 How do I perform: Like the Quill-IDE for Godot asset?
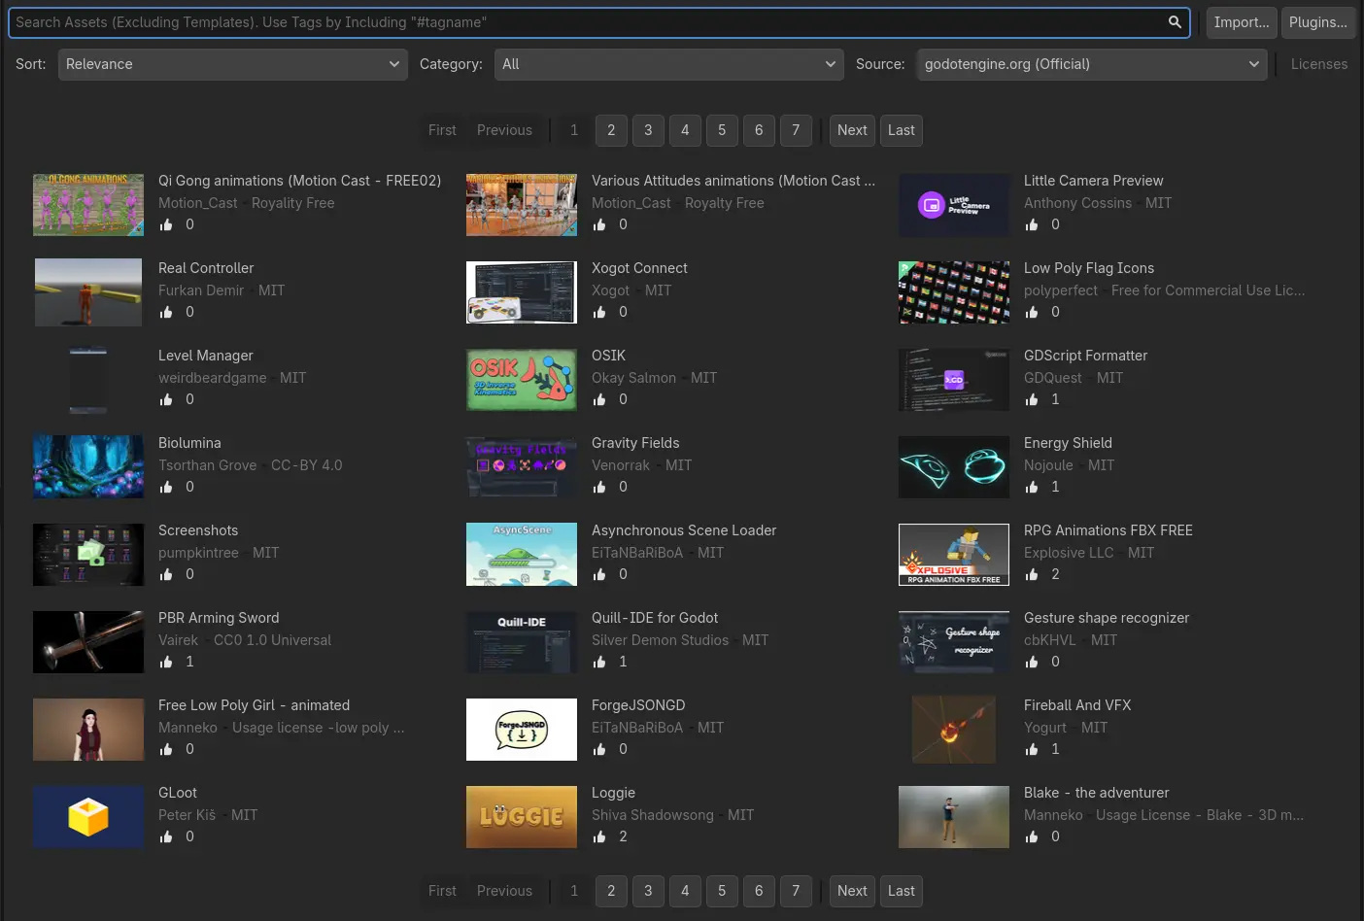click(x=599, y=662)
